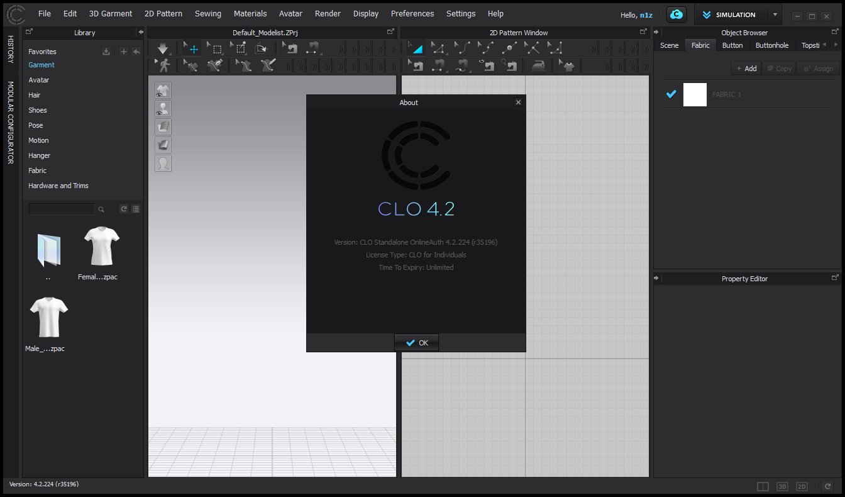Toggle the avatar head display button in 3D window

[163, 164]
